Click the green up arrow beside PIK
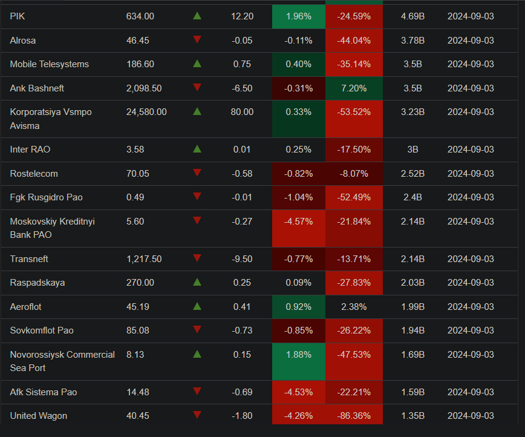 [x=197, y=16]
